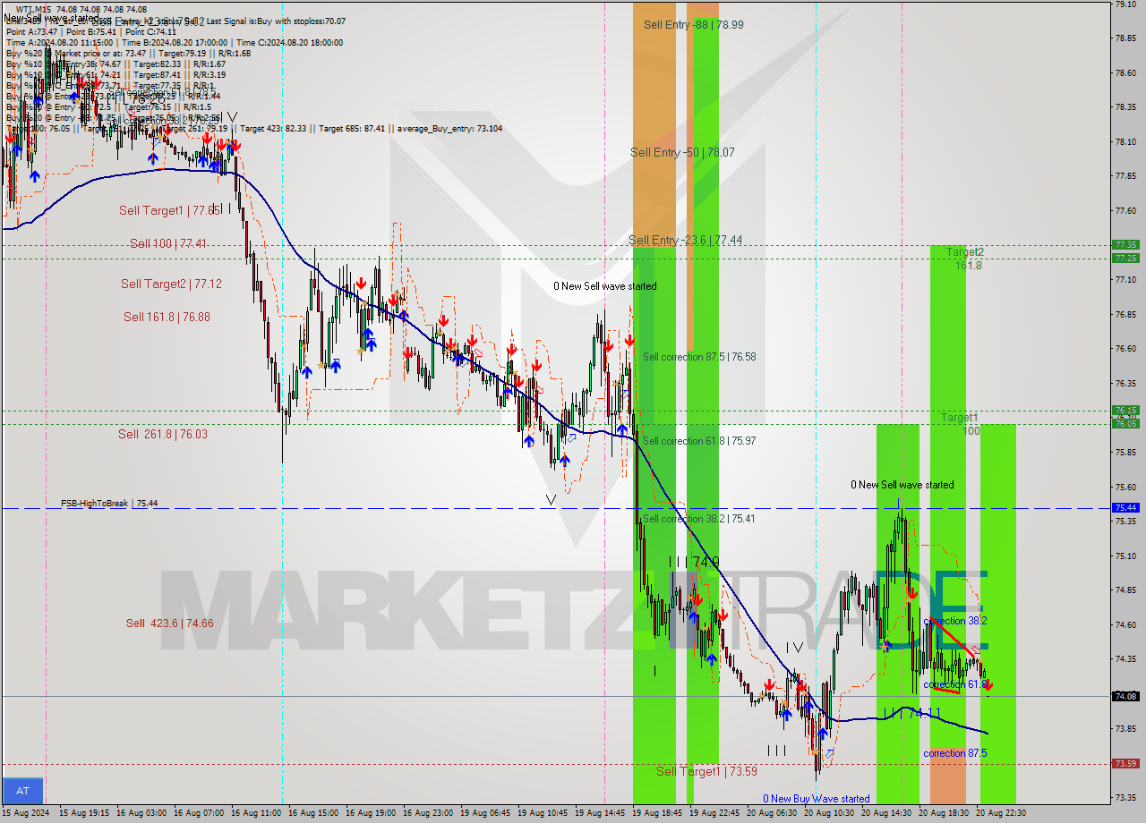Image resolution: width=1146 pixels, height=823 pixels.
Task: Click the red 'Sell Target1 | 73.59' label
Action: 706,771
